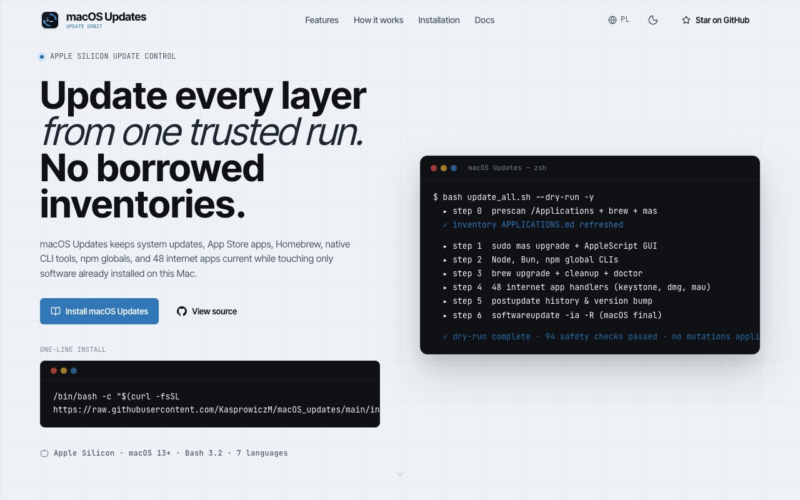Click the scroll-down chevron at page bottom
800x500 pixels.
pyautogui.click(x=400, y=474)
